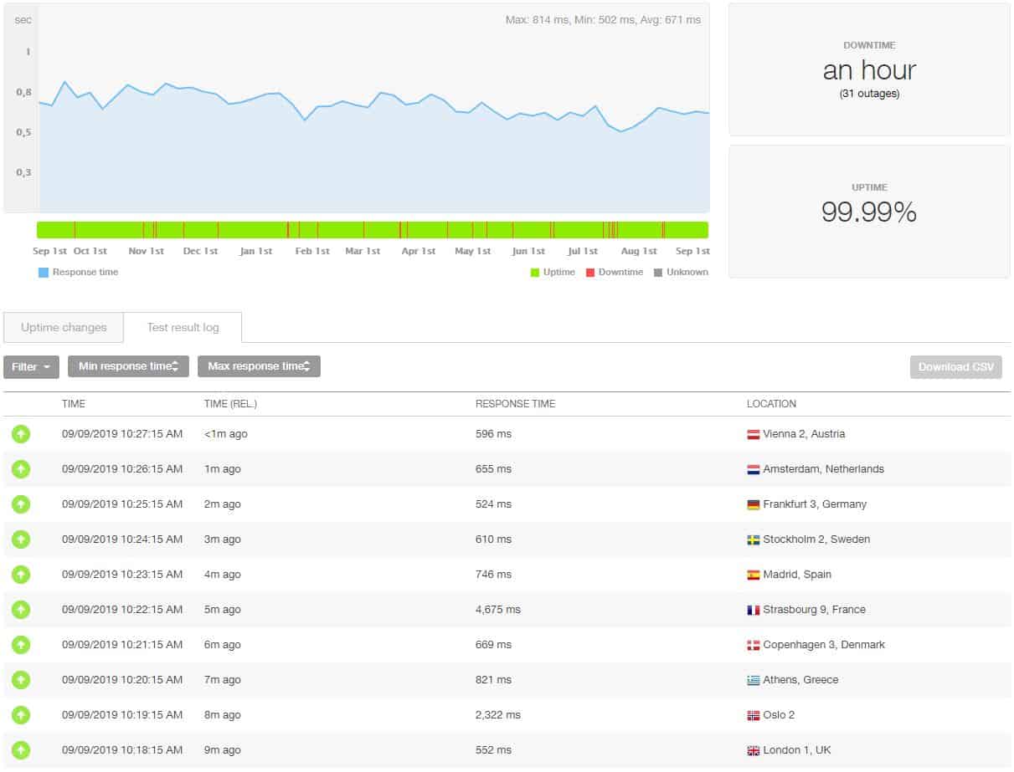Image resolution: width=1014 pixels, height=772 pixels.
Task: Click the 2,322 ms response time cell
Action: (x=498, y=715)
